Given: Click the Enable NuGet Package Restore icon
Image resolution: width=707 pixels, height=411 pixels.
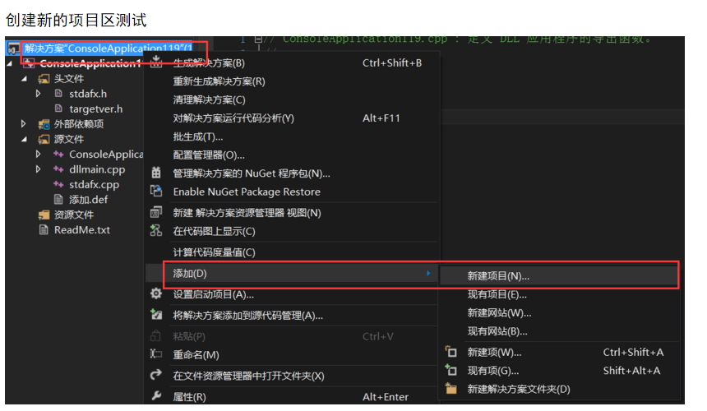Looking at the screenshot, I should pyautogui.click(x=156, y=191).
